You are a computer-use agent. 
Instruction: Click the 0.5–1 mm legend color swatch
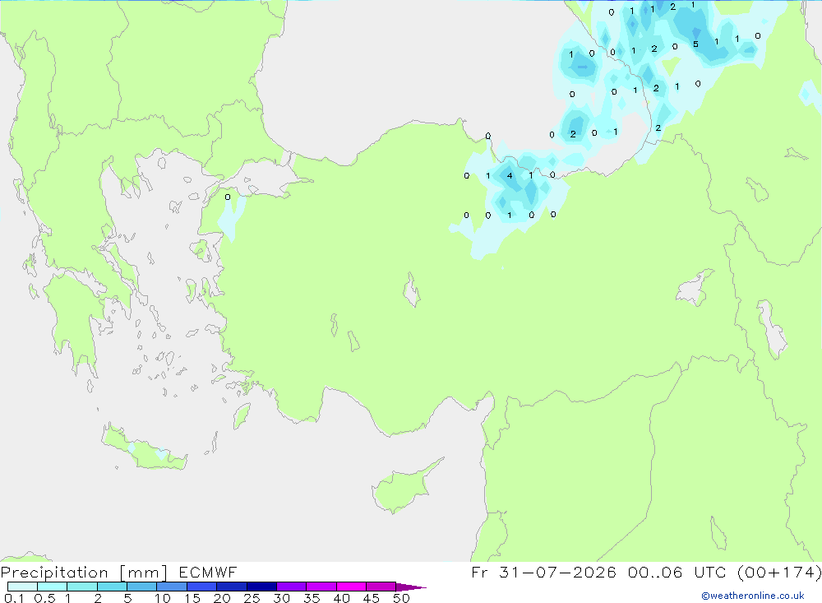tap(53, 587)
